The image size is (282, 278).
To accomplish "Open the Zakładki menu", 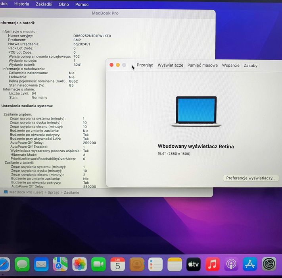I will click(44, 4).
